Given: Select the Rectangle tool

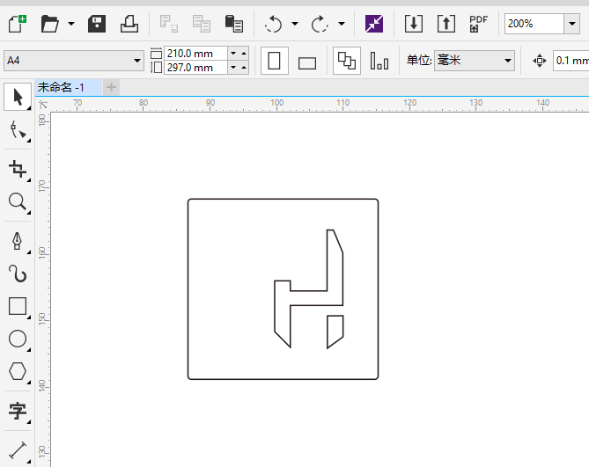Looking at the screenshot, I should point(18,306).
